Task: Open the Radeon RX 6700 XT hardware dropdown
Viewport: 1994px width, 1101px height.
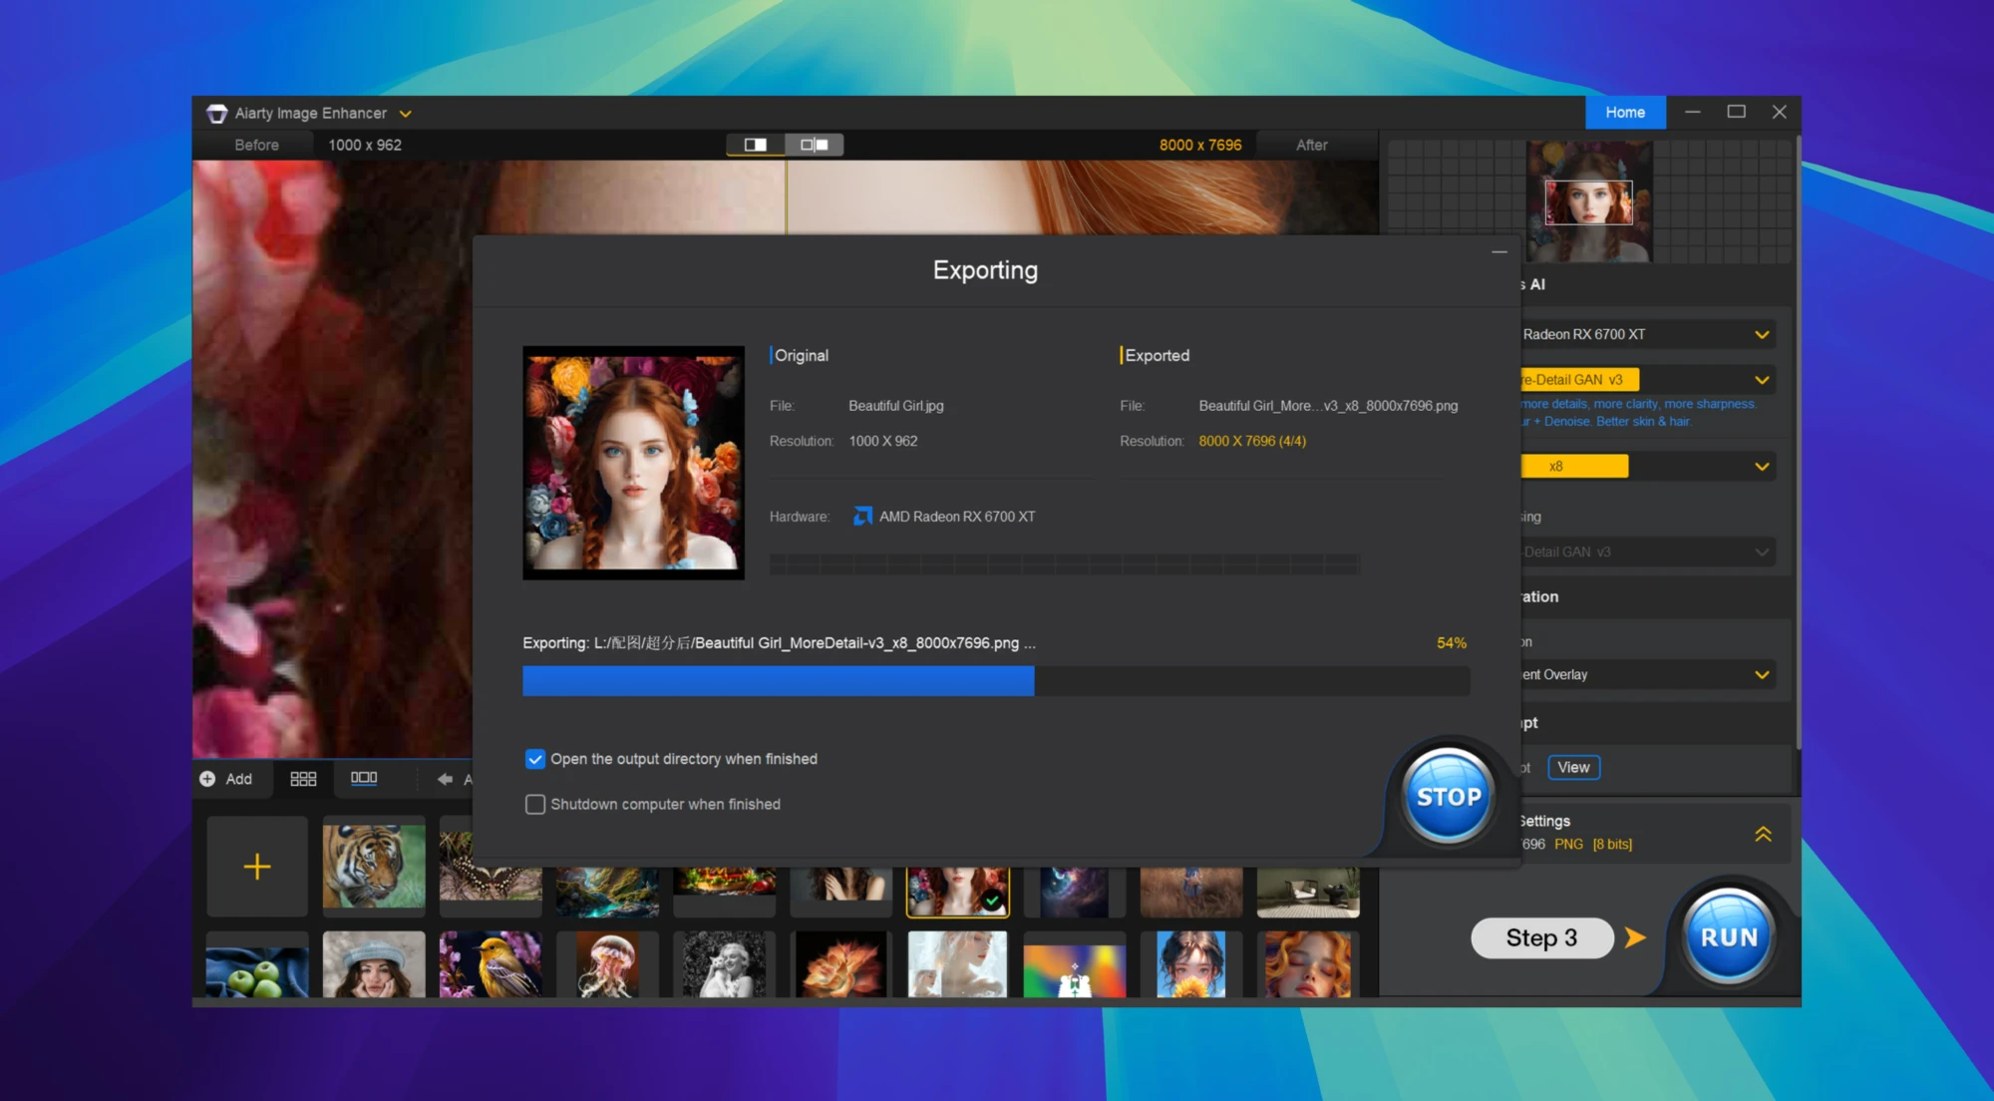Action: (x=1763, y=334)
